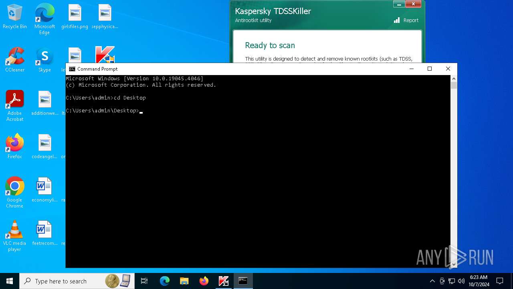Click scroll down arrow in Command Prompt
The height and width of the screenshot is (289, 513).
(454, 264)
